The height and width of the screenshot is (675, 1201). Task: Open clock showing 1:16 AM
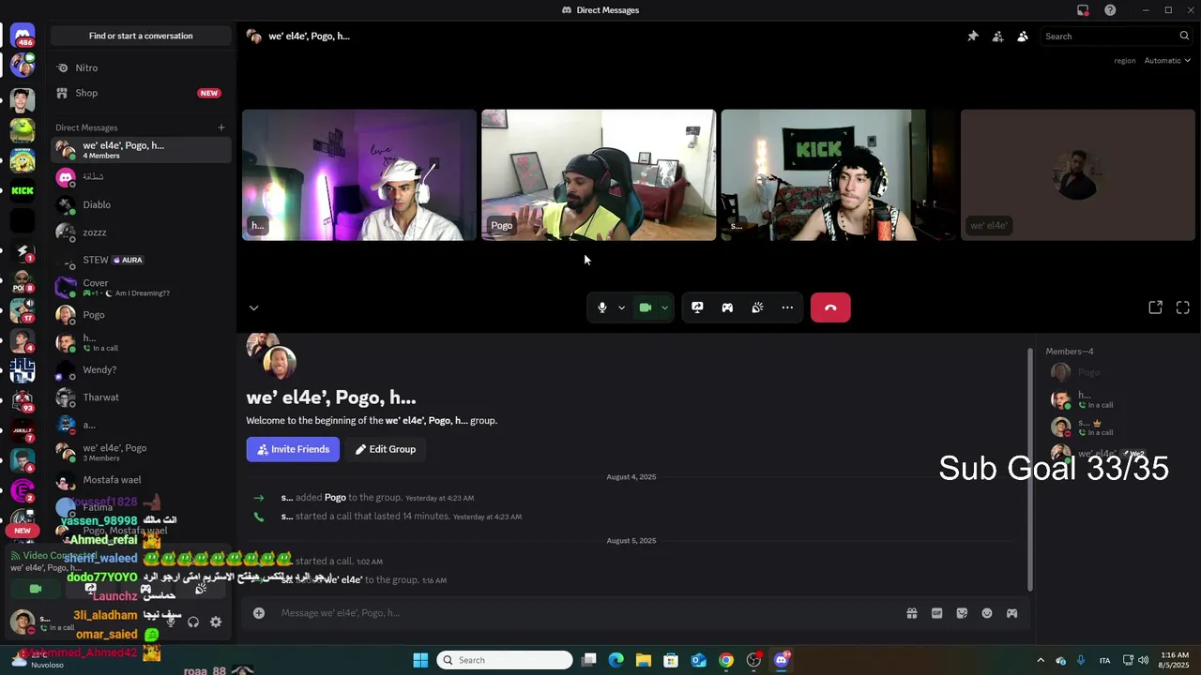pyautogui.click(x=1174, y=660)
